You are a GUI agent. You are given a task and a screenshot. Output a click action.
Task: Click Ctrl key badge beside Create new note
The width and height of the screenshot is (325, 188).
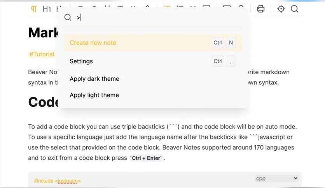pos(218,43)
